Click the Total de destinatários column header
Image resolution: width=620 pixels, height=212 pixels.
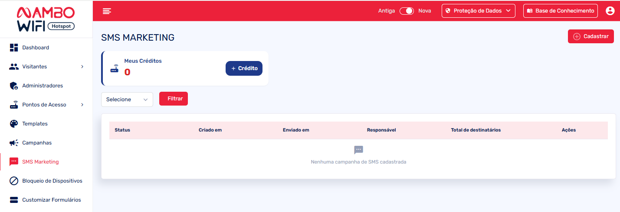476,130
